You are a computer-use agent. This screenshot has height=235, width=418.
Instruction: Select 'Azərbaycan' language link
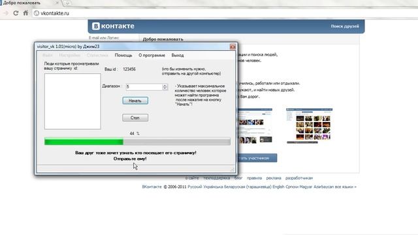324,187
